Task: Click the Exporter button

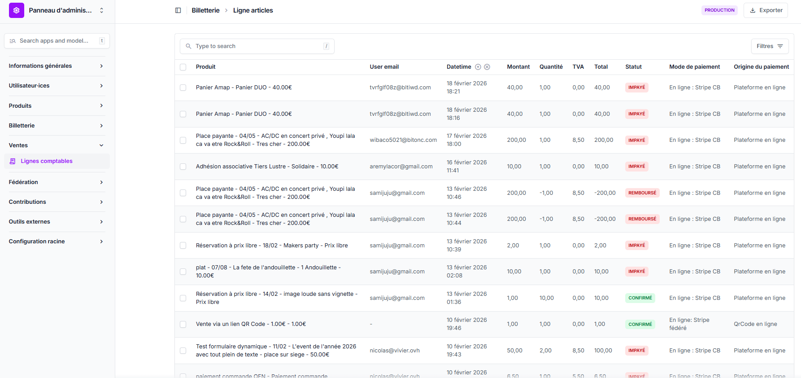Action: 766,10
